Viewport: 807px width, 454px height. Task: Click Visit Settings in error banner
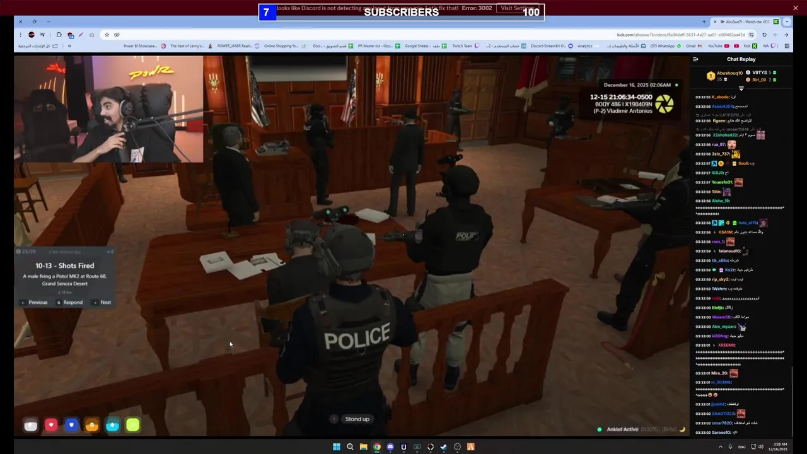point(518,8)
